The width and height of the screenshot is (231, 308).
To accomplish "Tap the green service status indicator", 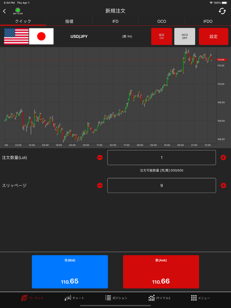I will click(18, 10).
